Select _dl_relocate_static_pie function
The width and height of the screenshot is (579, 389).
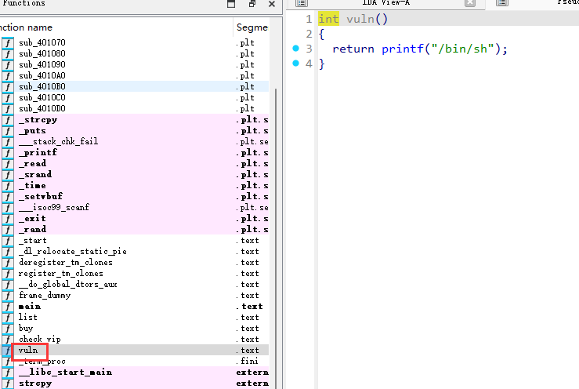(x=135, y=251)
